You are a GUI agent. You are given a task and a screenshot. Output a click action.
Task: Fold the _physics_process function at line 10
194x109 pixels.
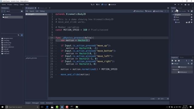(x=54, y=38)
